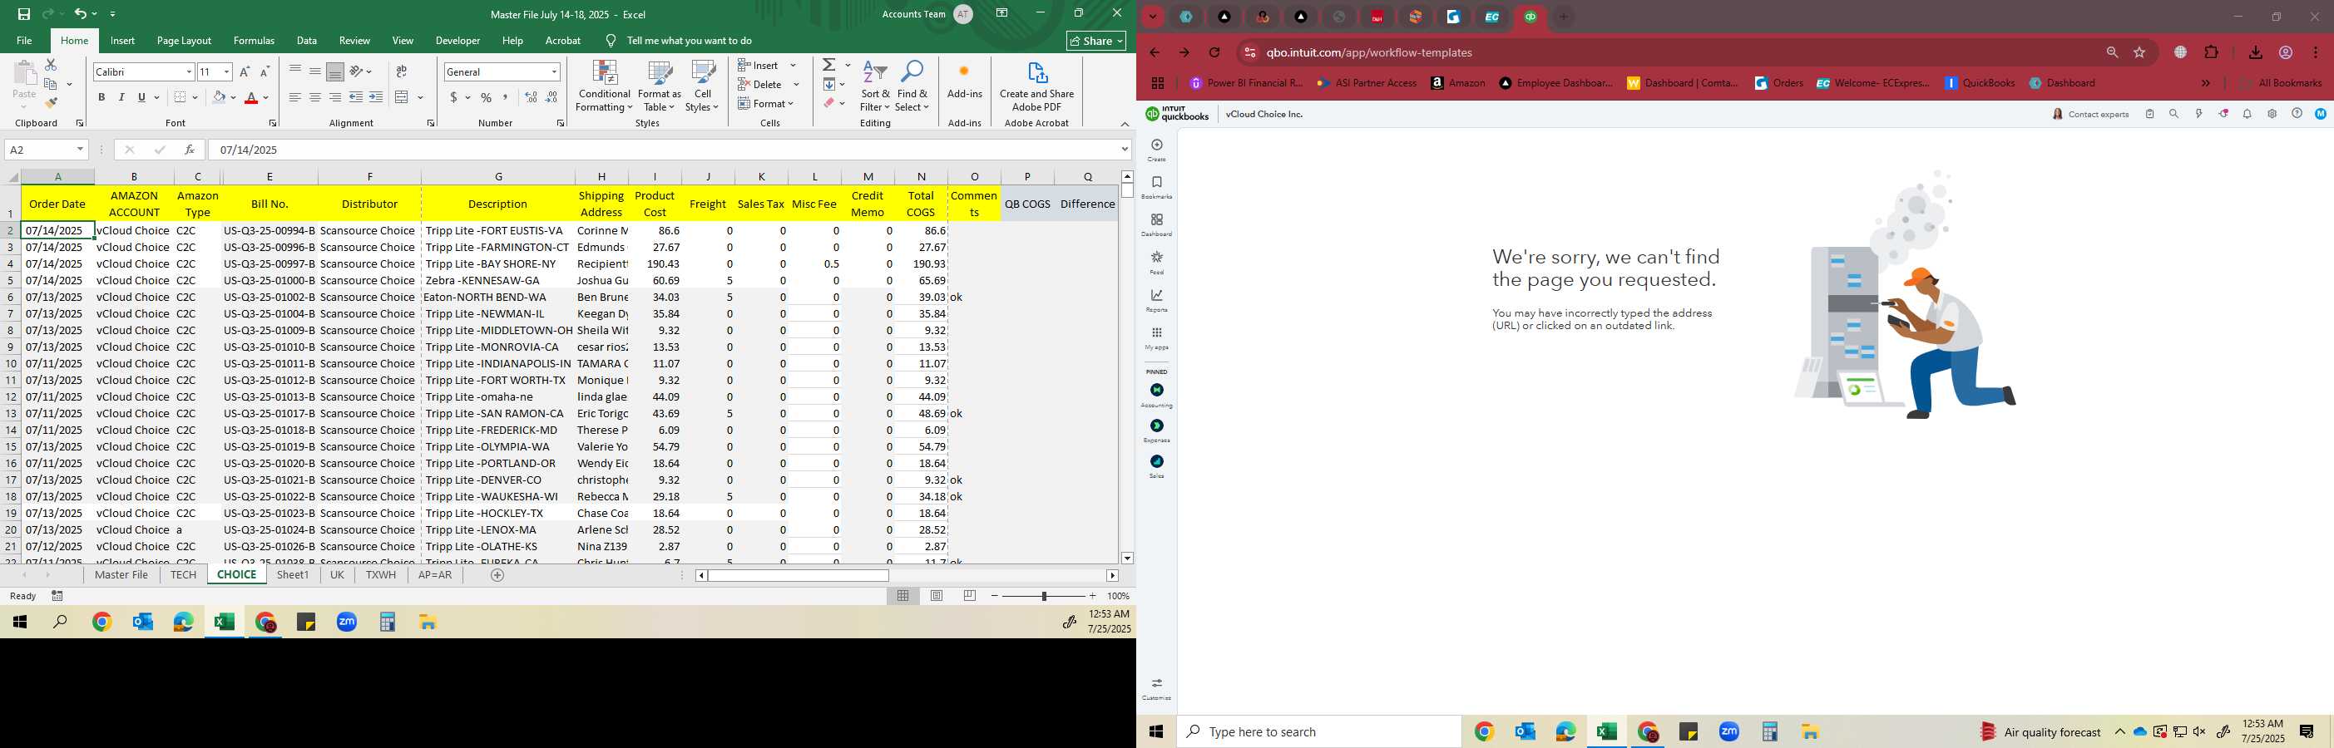Open the General number format dropdown
The height and width of the screenshot is (748, 2334).
click(x=554, y=71)
